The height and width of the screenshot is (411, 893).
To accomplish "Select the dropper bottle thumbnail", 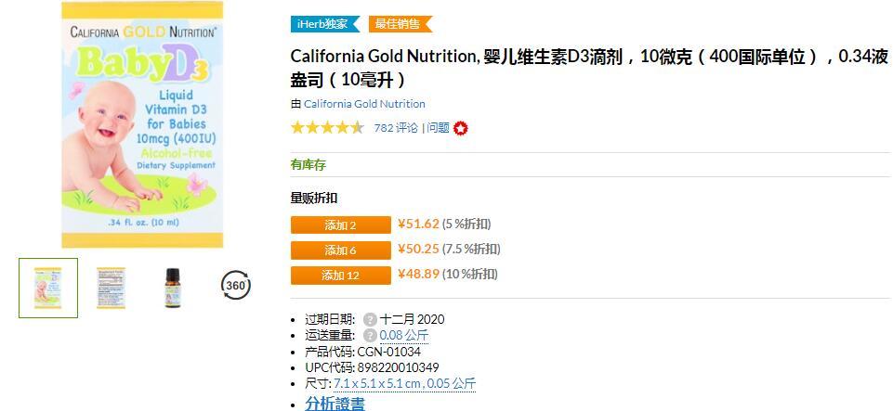I will (173, 288).
